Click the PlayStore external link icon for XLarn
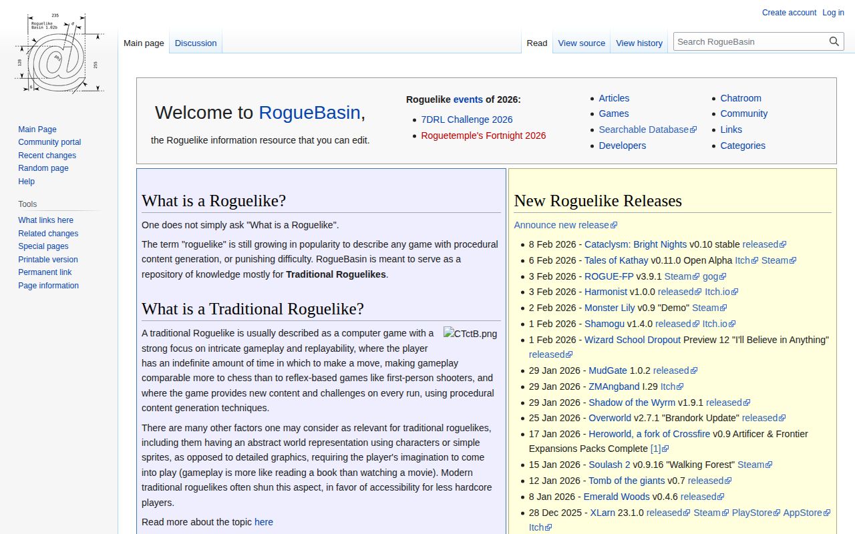The image size is (855, 534). pos(777,512)
